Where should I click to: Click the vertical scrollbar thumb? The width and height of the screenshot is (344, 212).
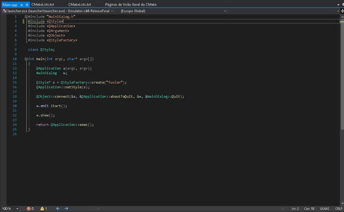(x=342, y=75)
